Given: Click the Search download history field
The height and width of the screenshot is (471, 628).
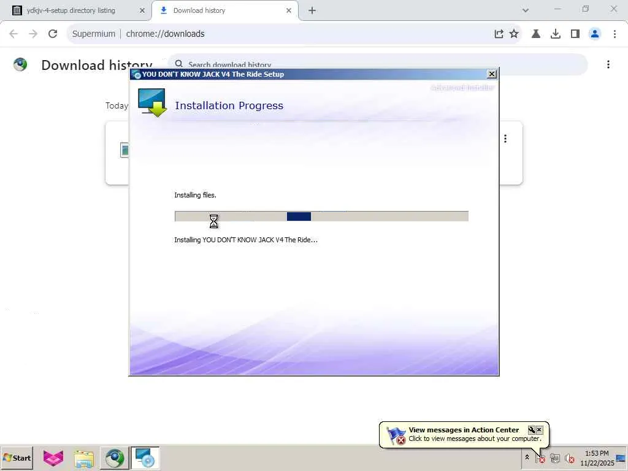Looking at the screenshot, I should coord(377,64).
